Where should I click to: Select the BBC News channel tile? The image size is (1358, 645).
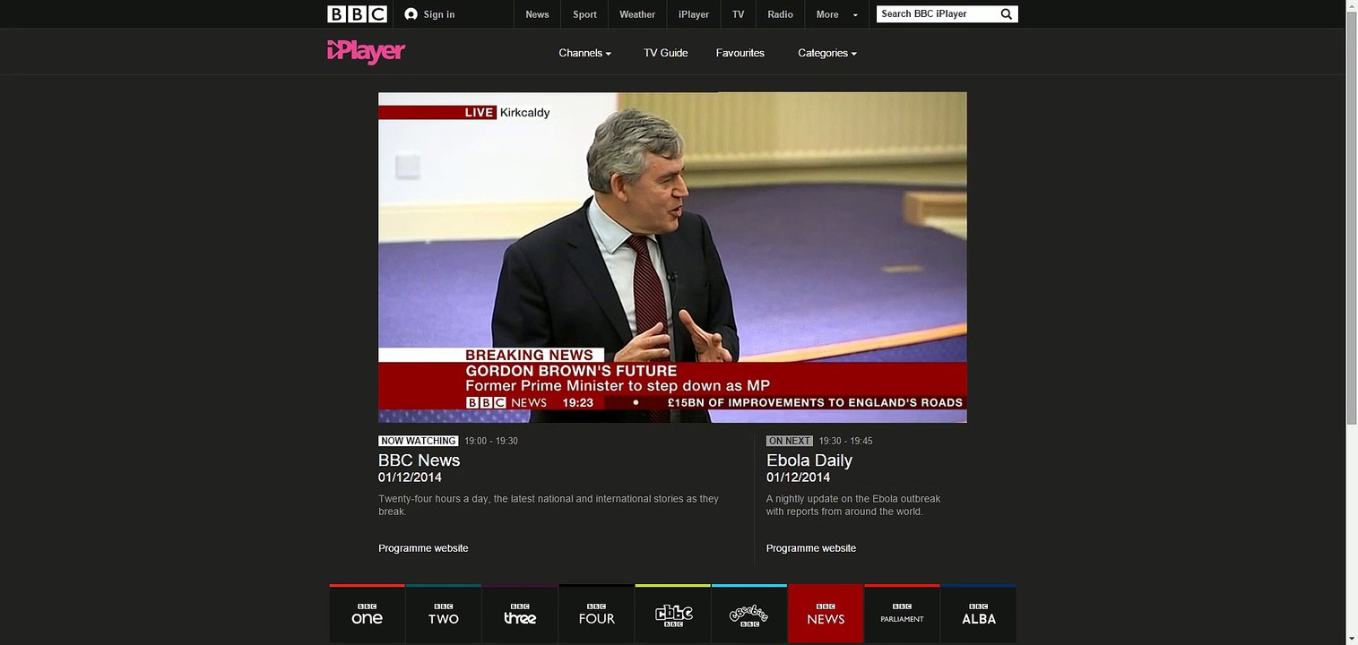pyautogui.click(x=826, y=614)
